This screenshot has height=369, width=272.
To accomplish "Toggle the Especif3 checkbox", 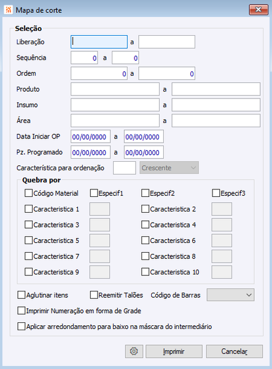I will click(x=216, y=193).
